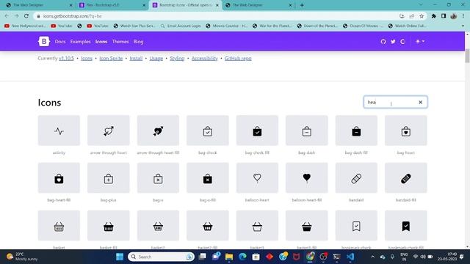Follow the Install link

(136, 59)
